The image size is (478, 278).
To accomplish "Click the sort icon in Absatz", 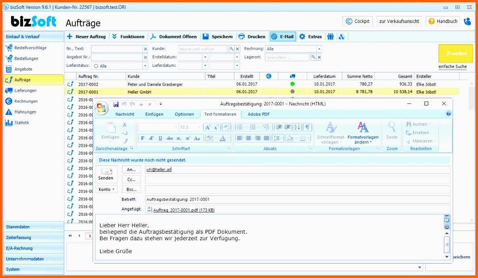I will point(297,127).
